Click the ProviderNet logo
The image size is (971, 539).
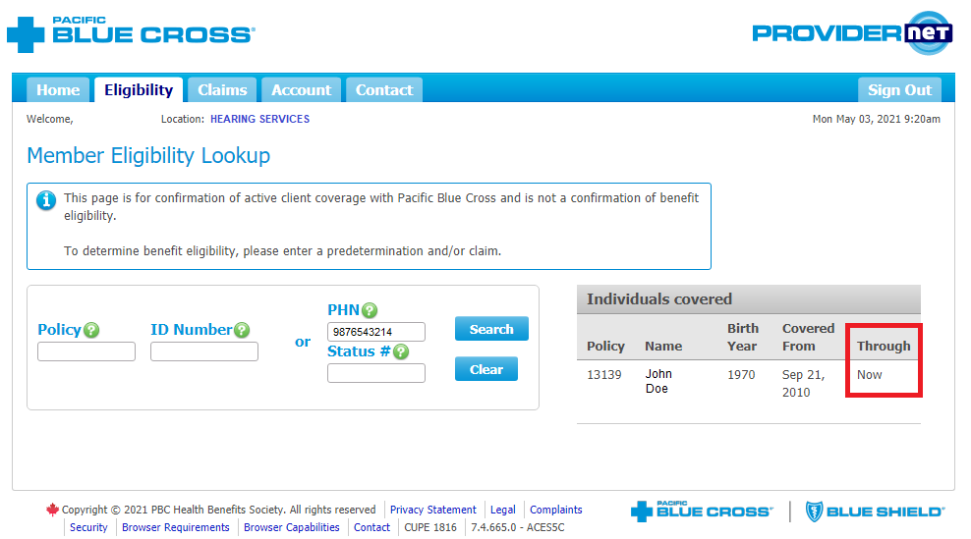click(852, 32)
